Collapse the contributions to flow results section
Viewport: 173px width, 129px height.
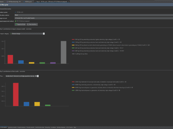(x=13, y=71)
